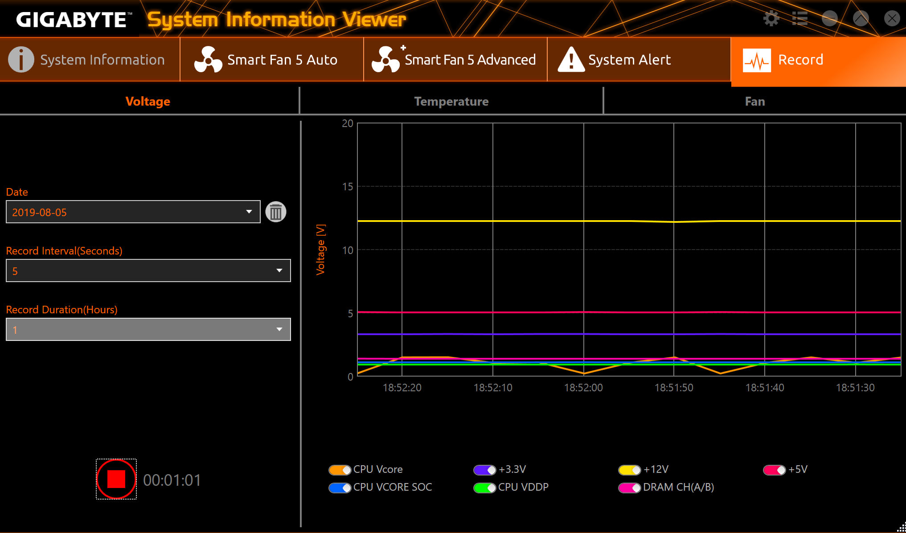Expand the Record Interval dropdown arrow
906x533 pixels.
279,271
